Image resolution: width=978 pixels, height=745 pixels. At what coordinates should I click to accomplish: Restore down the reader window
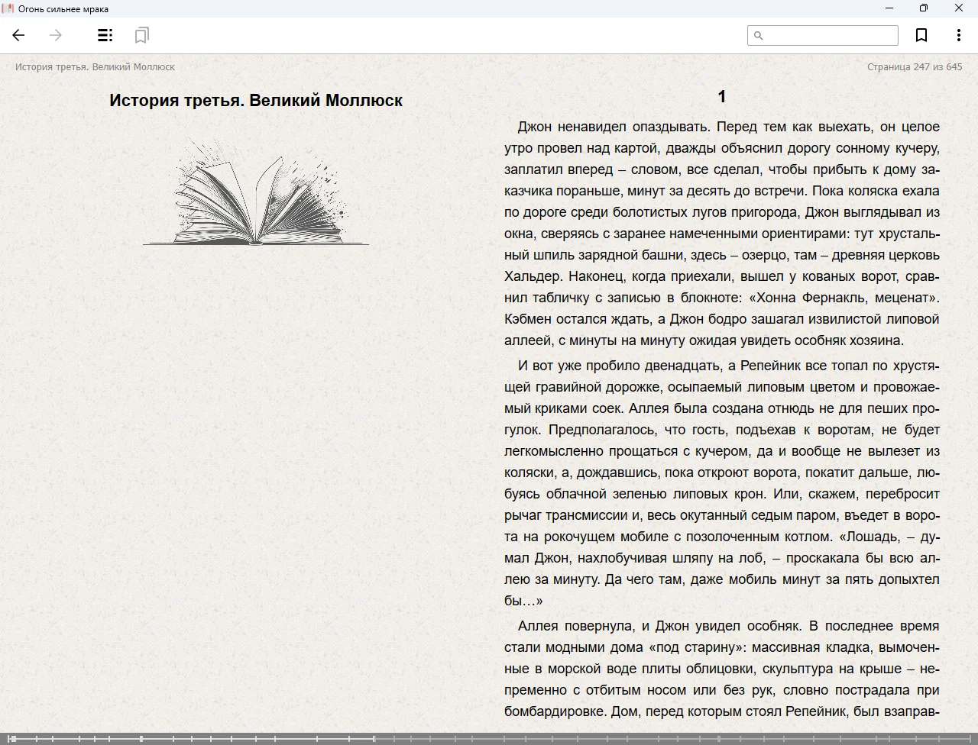point(923,8)
